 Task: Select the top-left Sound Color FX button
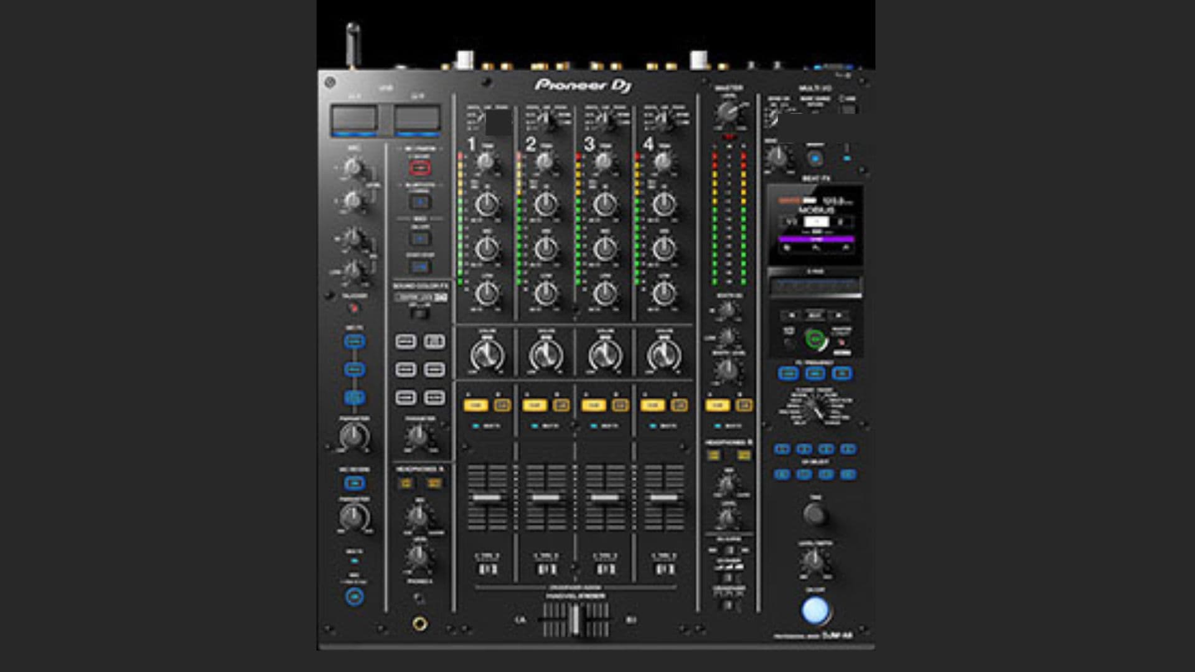(x=406, y=342)
